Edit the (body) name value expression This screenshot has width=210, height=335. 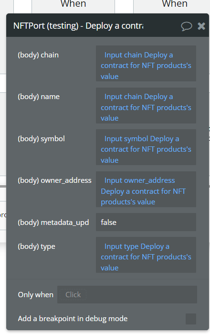point(146,105)
